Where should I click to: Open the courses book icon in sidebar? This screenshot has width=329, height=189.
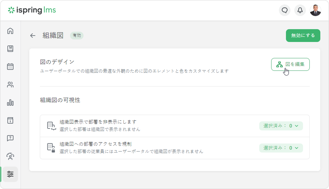10,49
